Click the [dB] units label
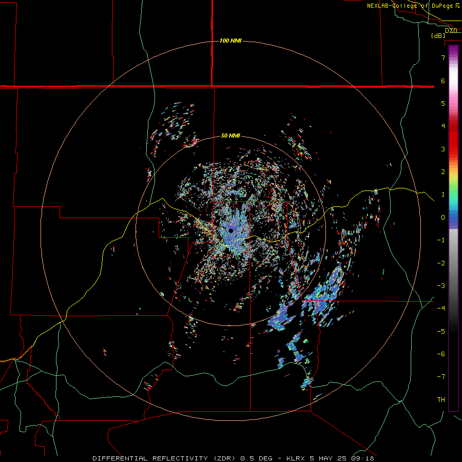The height and width of the screenshot is (462, 462). tap(438, 35)
